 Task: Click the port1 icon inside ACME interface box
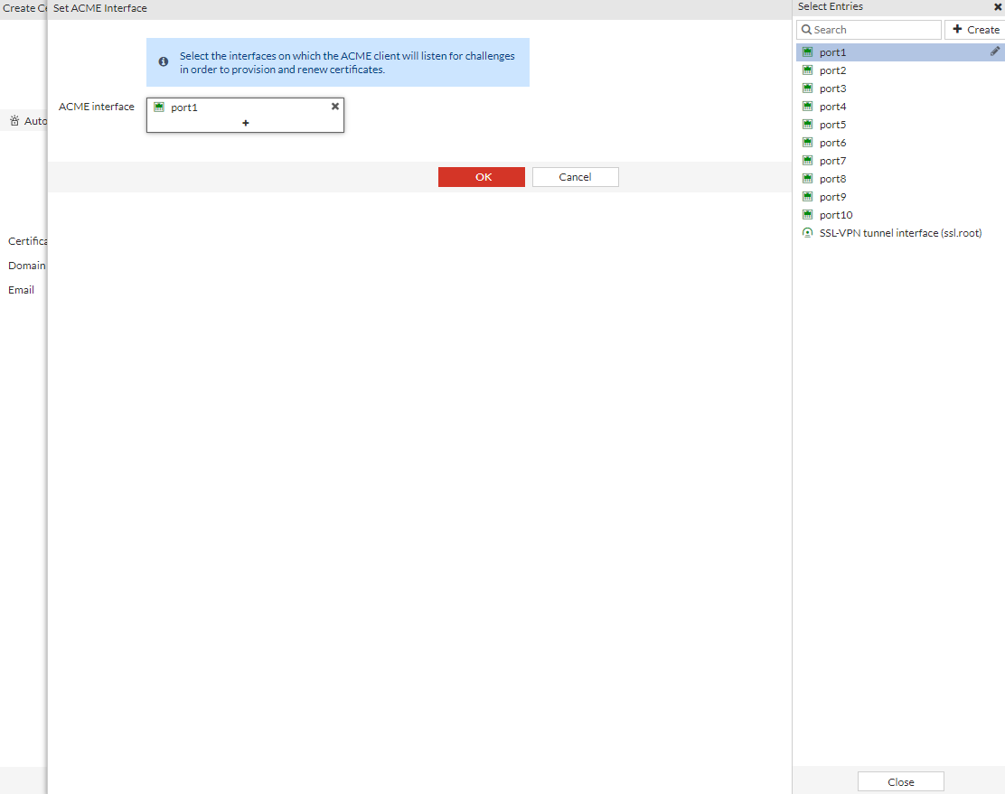[159, 107]
